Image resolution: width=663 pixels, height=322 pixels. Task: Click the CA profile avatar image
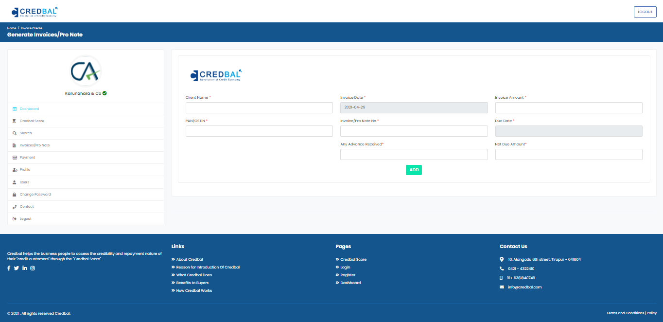tap(86, 72)
